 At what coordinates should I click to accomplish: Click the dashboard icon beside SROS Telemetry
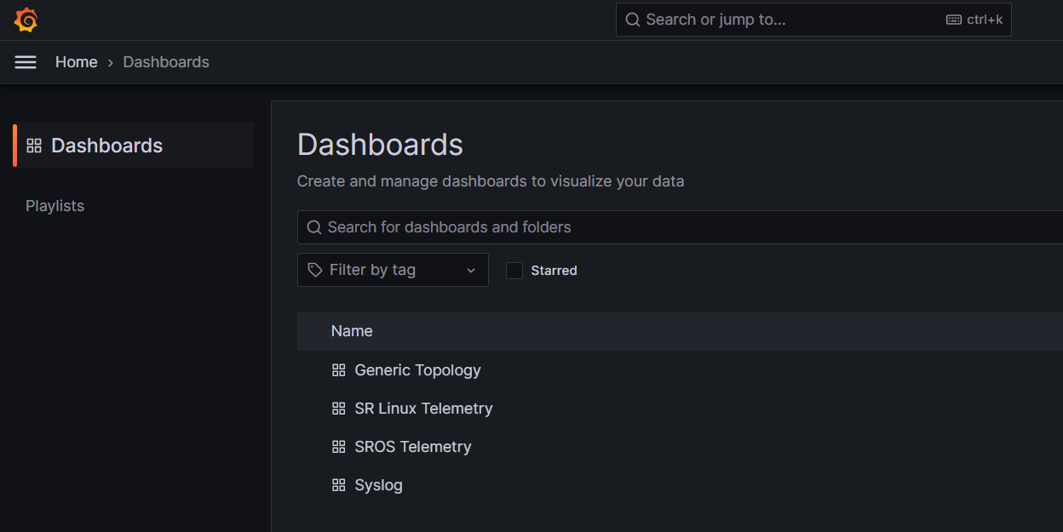338,446
